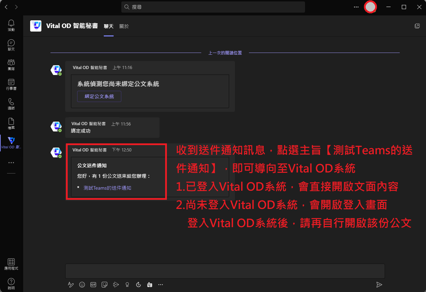426x292 pixels.
Task: Click the 綁定公文系統 button
Action: click(x=99, y=96)
